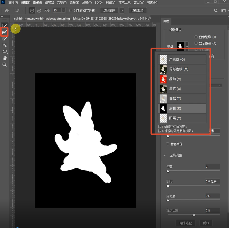This screenshot has width=229, height=228.
Task: Open the 增效工具 menu
Action: click(124, 2)
